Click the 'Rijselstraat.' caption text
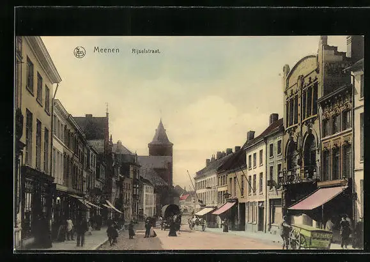 coord(146,50)
